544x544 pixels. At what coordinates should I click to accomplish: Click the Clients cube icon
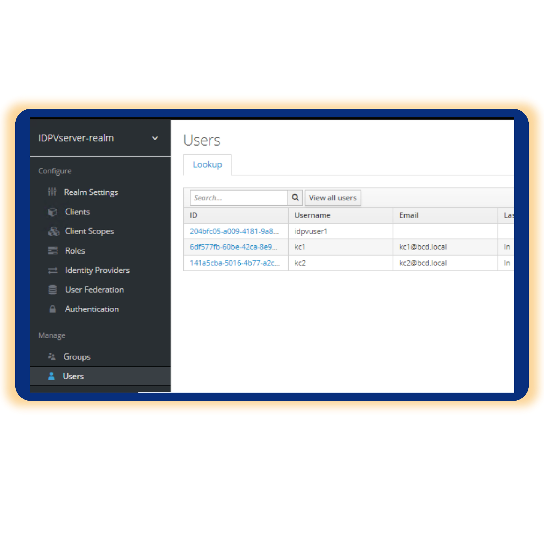click(x=52, y=212)
